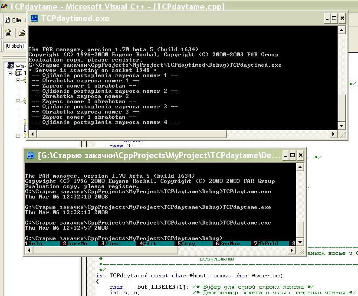Minimize the lower FAR console window

point(286,155)
